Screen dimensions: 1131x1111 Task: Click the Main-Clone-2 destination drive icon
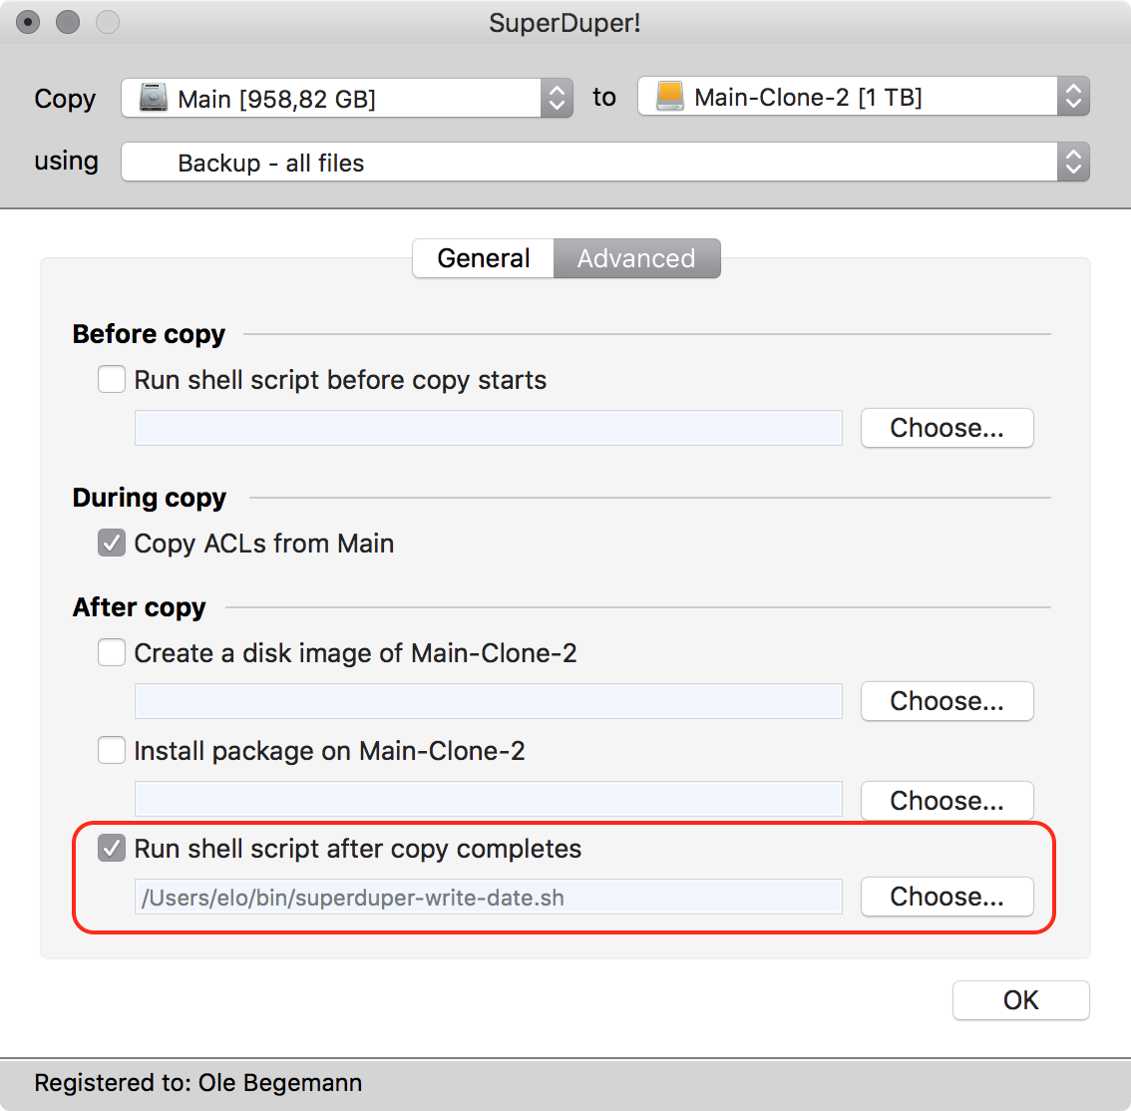(669, 97)
